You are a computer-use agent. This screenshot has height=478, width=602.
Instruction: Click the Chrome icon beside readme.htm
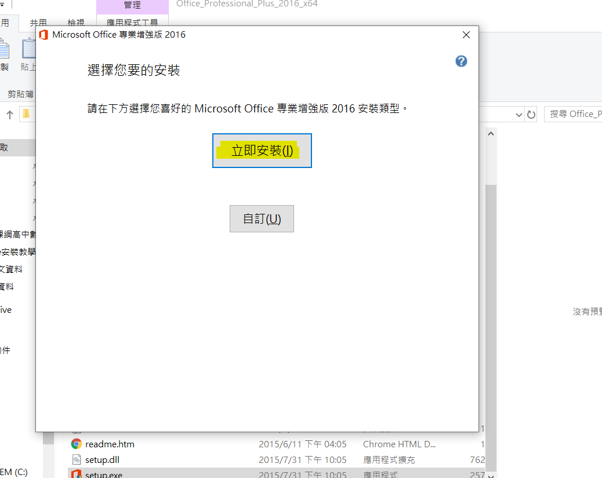77,444
